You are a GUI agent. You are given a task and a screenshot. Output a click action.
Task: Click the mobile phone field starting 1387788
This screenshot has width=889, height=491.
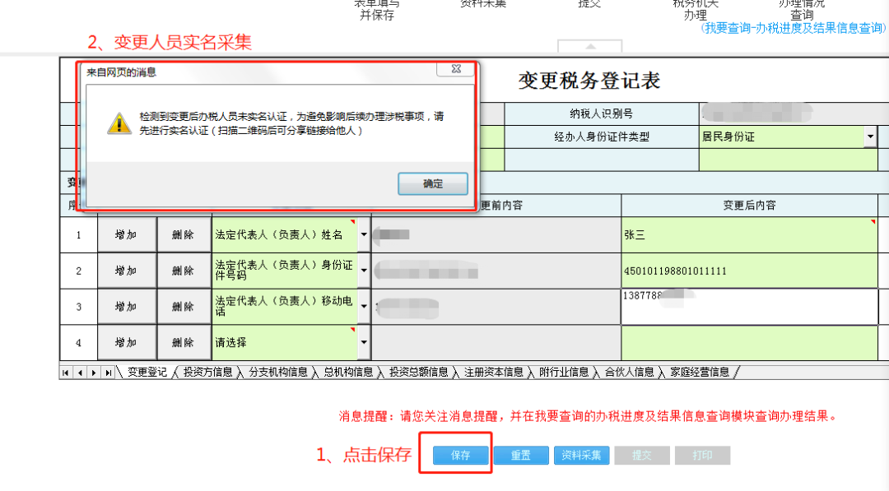[750, 307]
